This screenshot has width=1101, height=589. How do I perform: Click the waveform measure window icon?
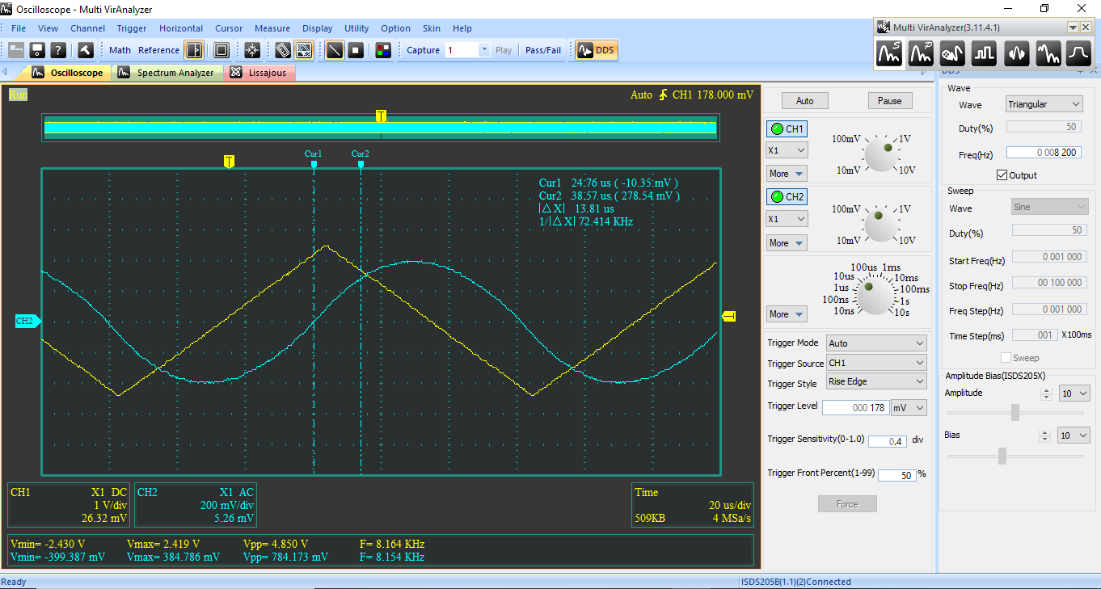point(304,50)
